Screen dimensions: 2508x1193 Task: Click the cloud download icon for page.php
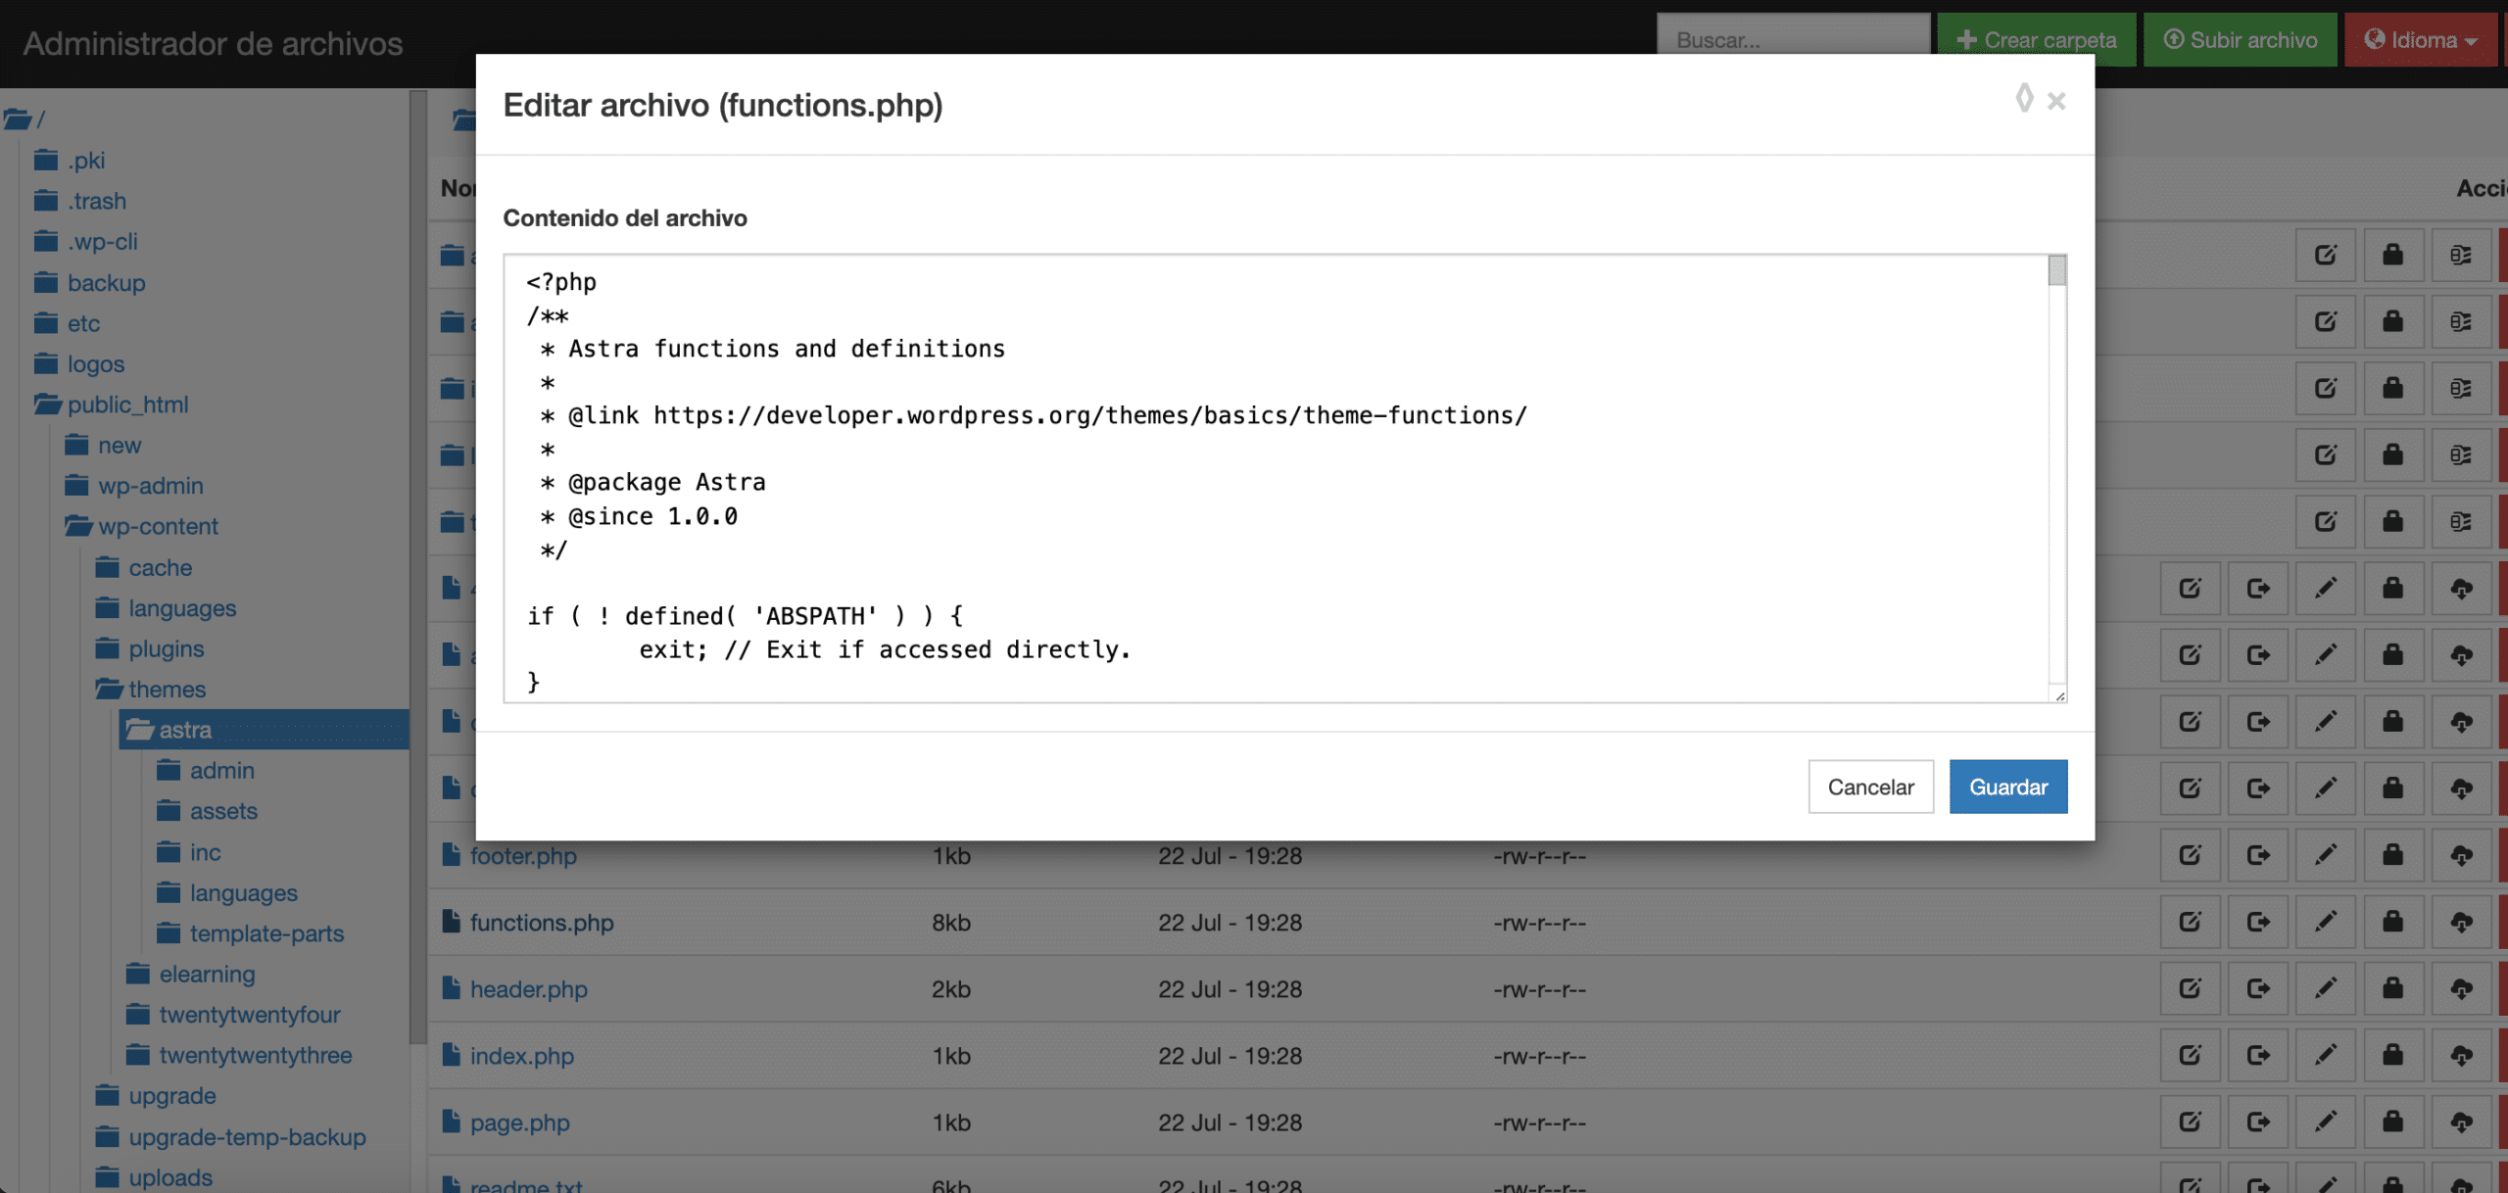(x=2461, y=1121)
